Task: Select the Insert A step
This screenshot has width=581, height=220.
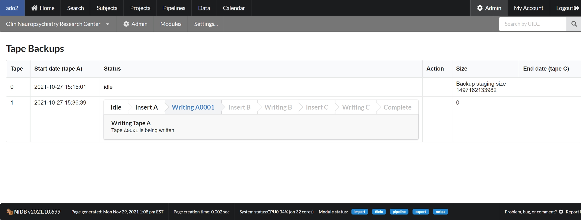Action: pos(146,107)
